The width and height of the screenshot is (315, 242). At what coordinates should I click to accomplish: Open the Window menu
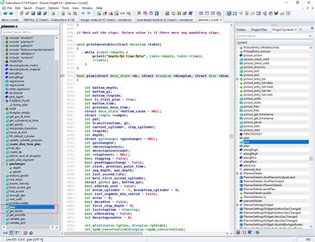coord(87,8)
